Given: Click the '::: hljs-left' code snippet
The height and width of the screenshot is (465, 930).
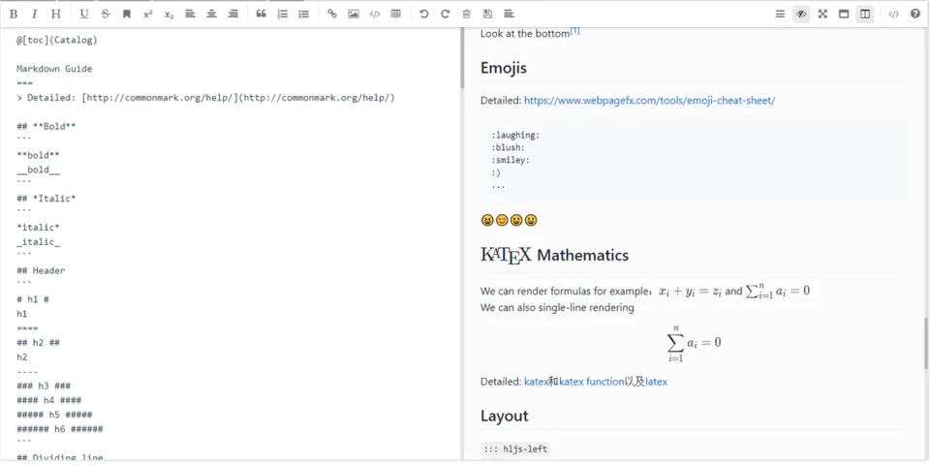Looking at the screenshot, I should coord(515,449).
